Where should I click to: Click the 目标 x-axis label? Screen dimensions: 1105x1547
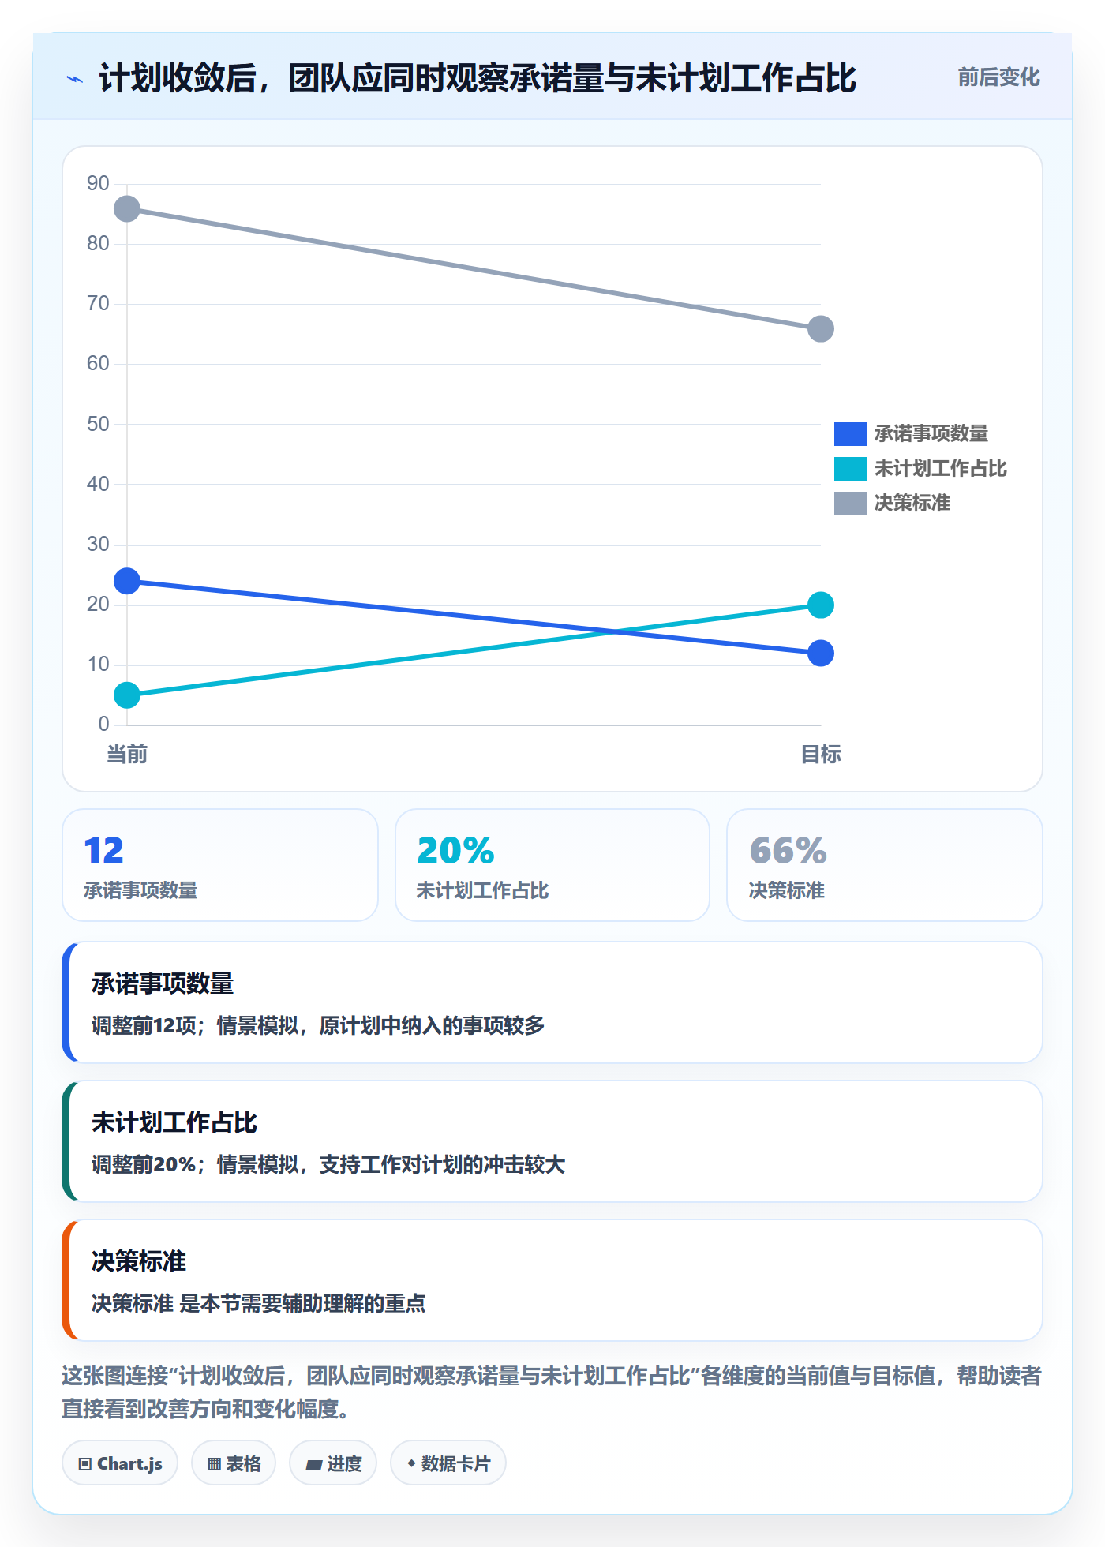click(x=821, y=755)
